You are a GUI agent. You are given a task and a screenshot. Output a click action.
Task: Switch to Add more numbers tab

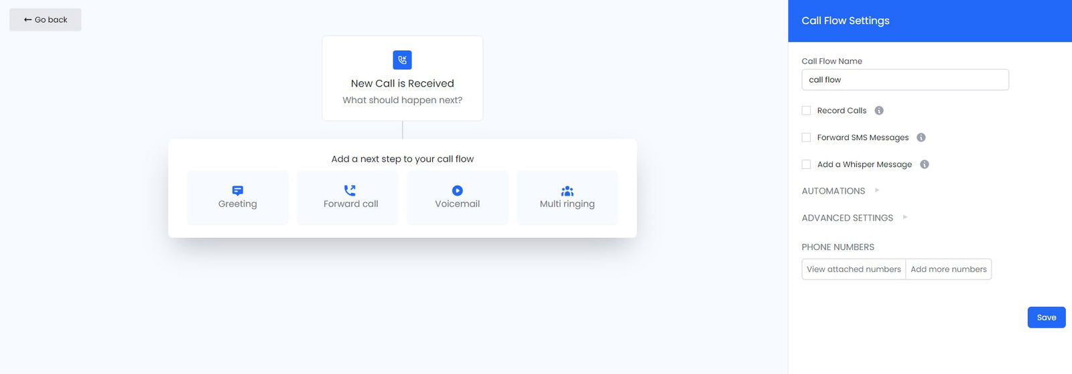pyautogui.click(x=949, y=269)
